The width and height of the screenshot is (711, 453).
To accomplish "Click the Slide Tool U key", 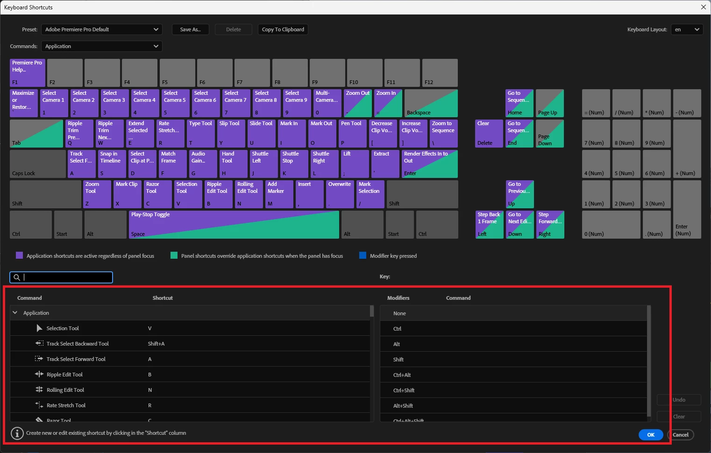I will (x=262, y=134).
